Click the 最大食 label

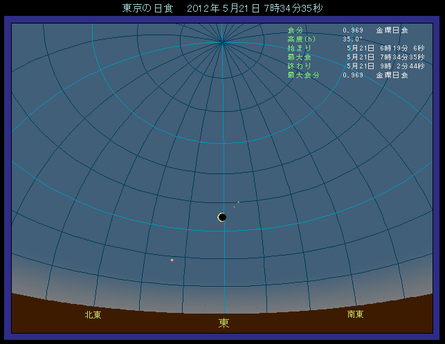coord(298,57)
